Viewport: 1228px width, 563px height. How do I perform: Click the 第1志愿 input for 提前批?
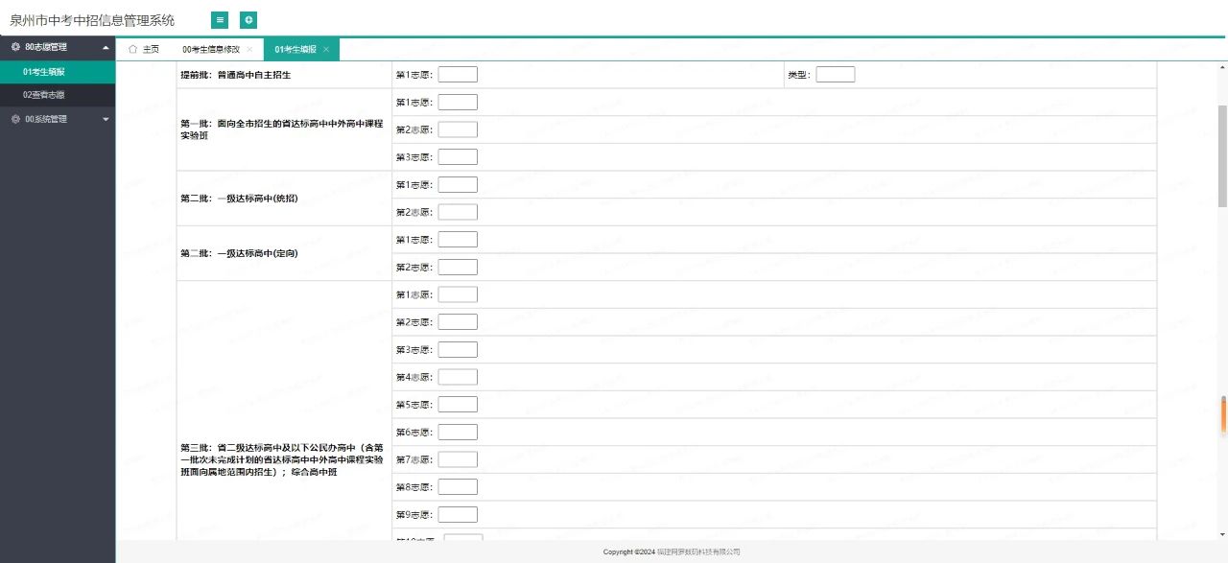456,74
